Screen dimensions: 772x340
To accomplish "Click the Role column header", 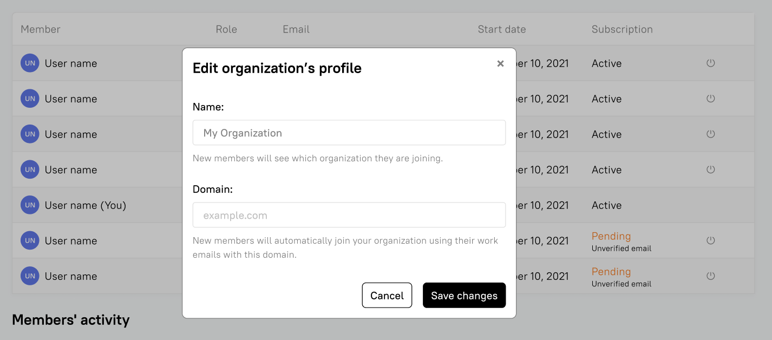I will click(x=226, y=29).
